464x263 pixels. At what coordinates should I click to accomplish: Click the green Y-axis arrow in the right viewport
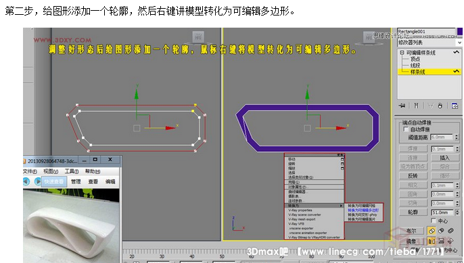click(x=307, y=94)
